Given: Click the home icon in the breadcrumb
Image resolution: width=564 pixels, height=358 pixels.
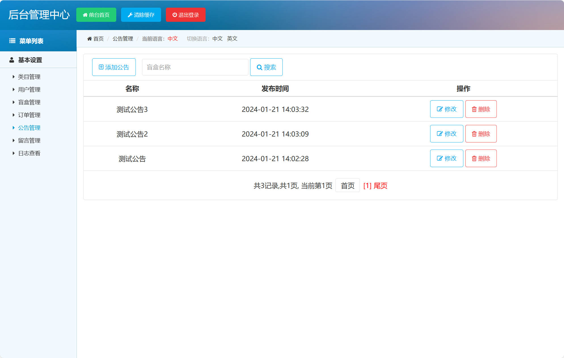Looking at the screenshot, I should (x=90, y=39).
